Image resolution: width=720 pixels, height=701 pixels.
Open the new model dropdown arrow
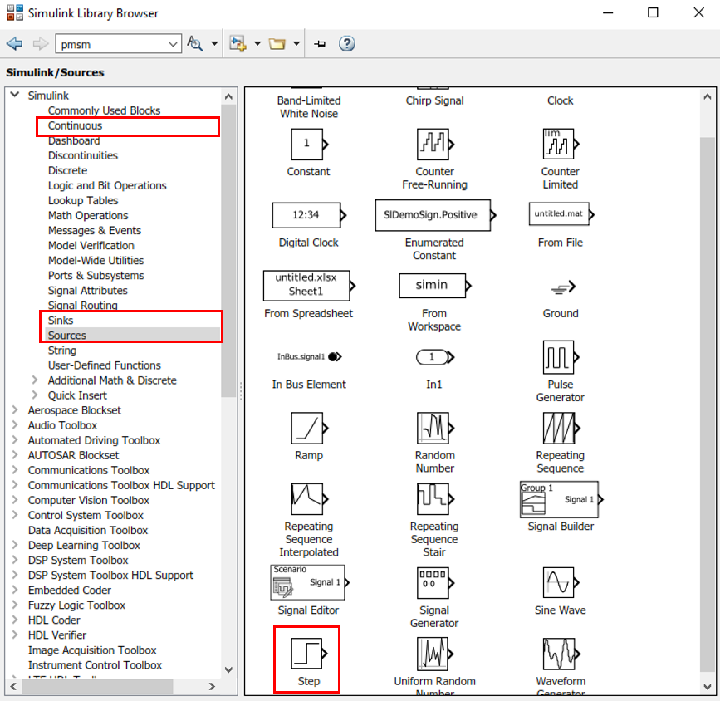(x=257, y=44)
